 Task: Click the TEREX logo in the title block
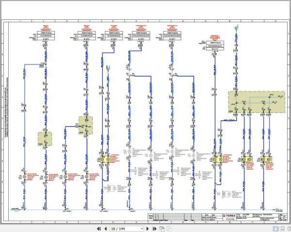click(x=229, y=216)
